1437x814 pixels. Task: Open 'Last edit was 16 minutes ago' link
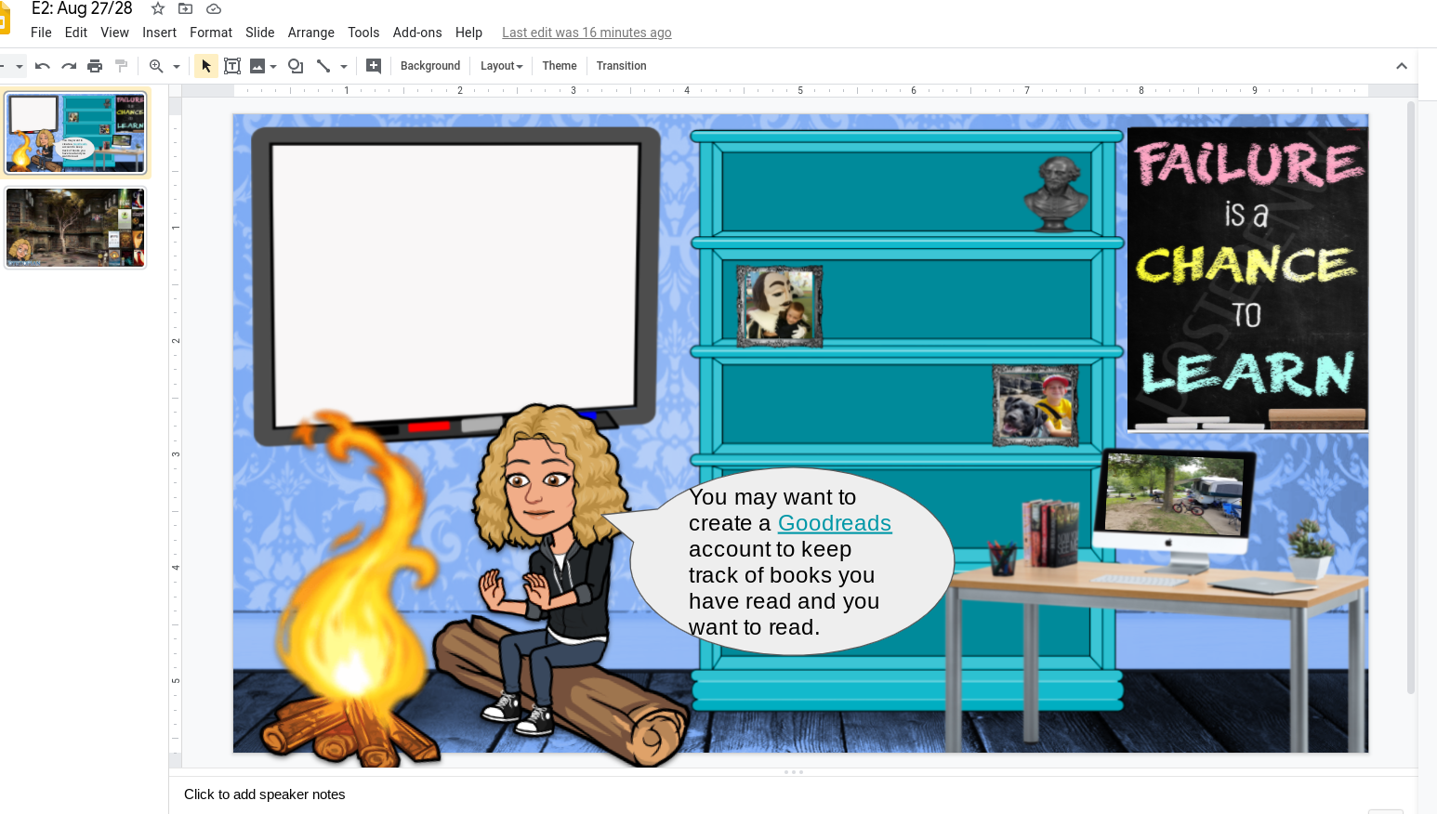587,33
